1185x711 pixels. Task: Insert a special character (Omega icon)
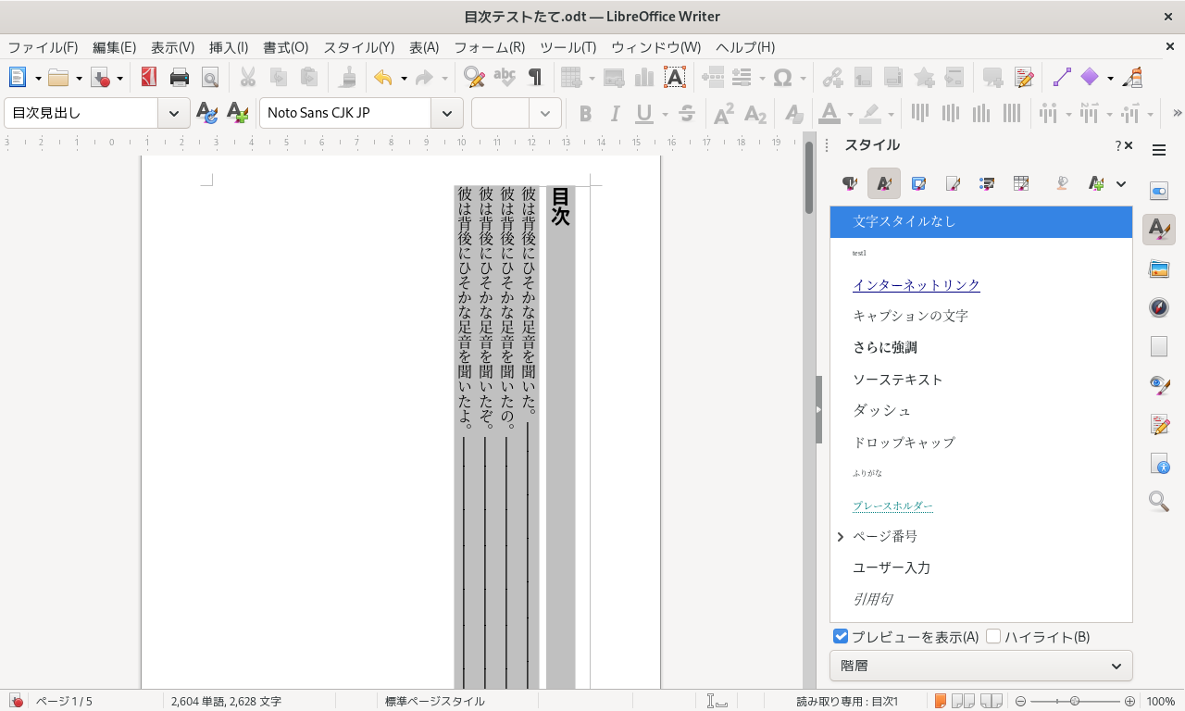coord(783,78)
